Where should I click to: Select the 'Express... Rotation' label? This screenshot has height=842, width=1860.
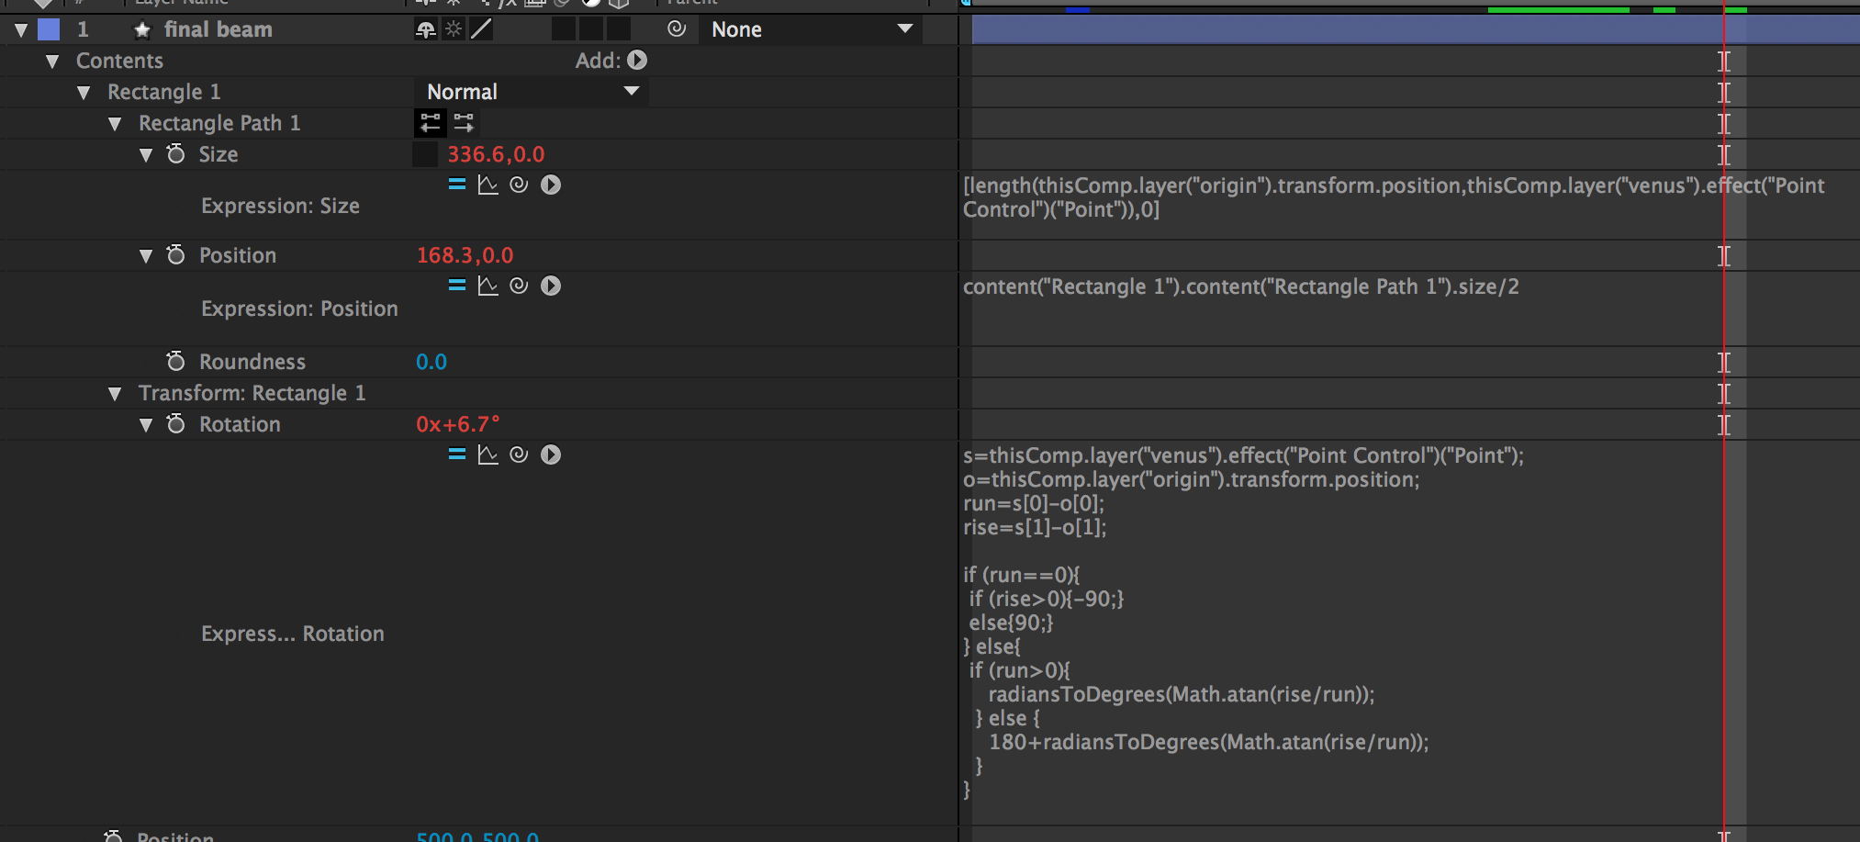(292, 634)
